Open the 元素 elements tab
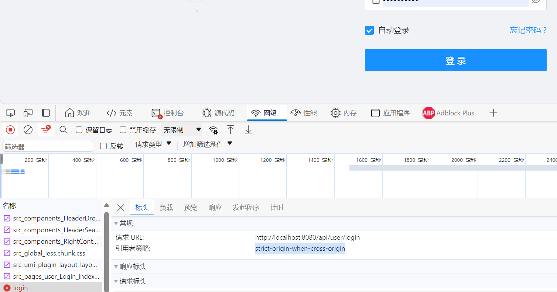557x292 pixels. click(119, 113)
